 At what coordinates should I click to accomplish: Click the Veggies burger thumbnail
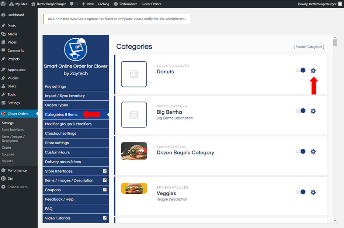coord(134,188)
